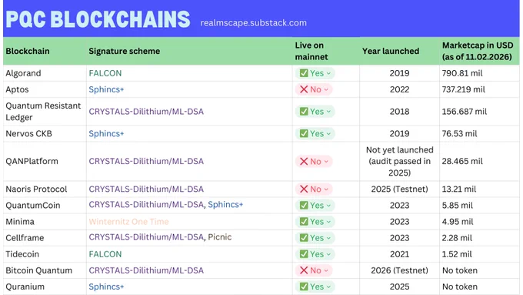Viewport: 523px width, 295px height.
Task: Click Picic in the Cellframe row
Action: tap(220, 237)
